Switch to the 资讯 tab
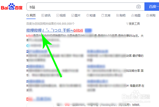159x107 pixels. pos(46,16)
